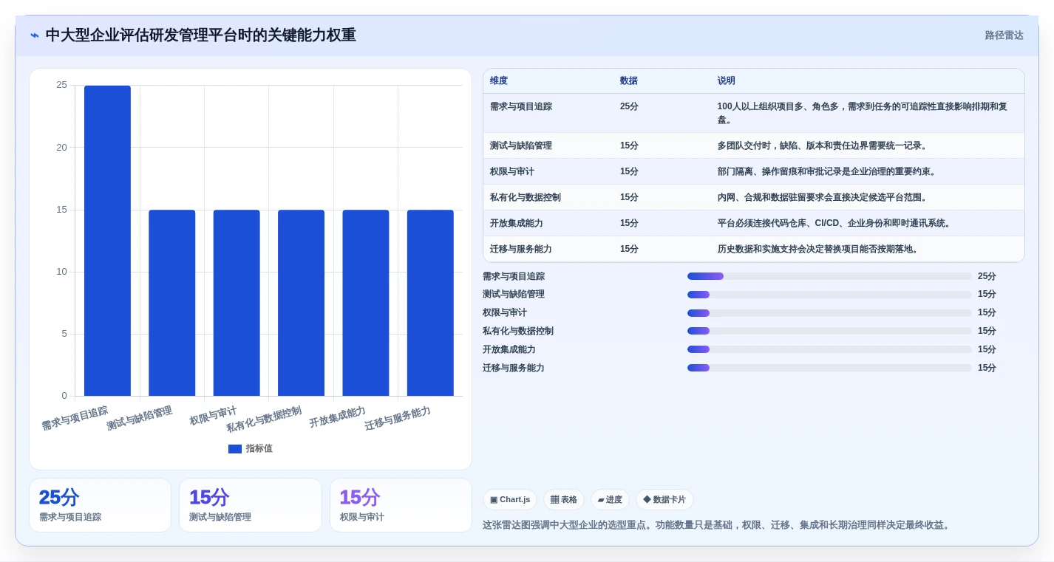The image size is (1054, 562).
Task: Click 迁移与服务能力 cell in the table
Action: tap(521, 250)
